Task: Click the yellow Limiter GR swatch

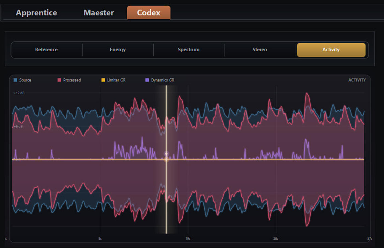Action: (x=103, y=80)
